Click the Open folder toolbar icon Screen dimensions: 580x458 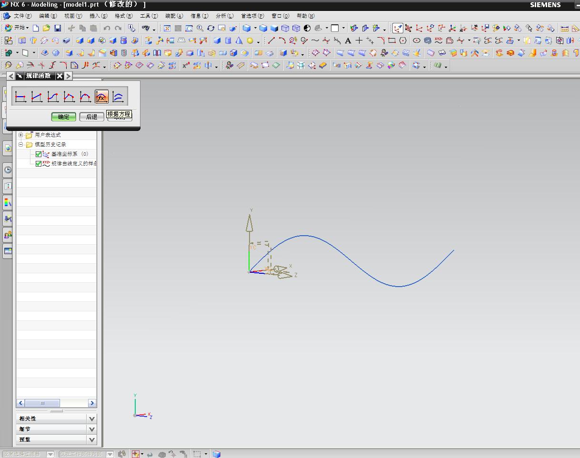coord(46,28)
